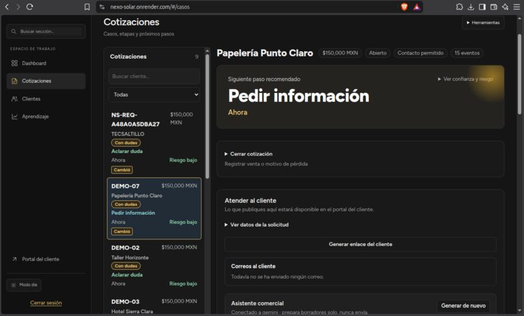The image size is (524, 316).
Task: Click the Aprendizaje chart icon
Action: point(14,116)
